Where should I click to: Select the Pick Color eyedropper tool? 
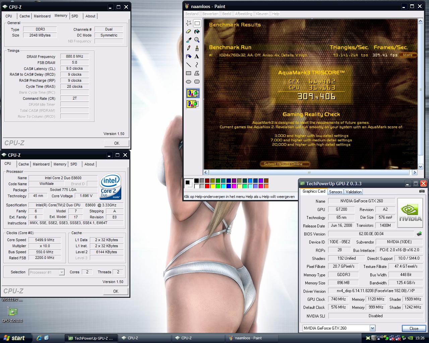(189, 40)
